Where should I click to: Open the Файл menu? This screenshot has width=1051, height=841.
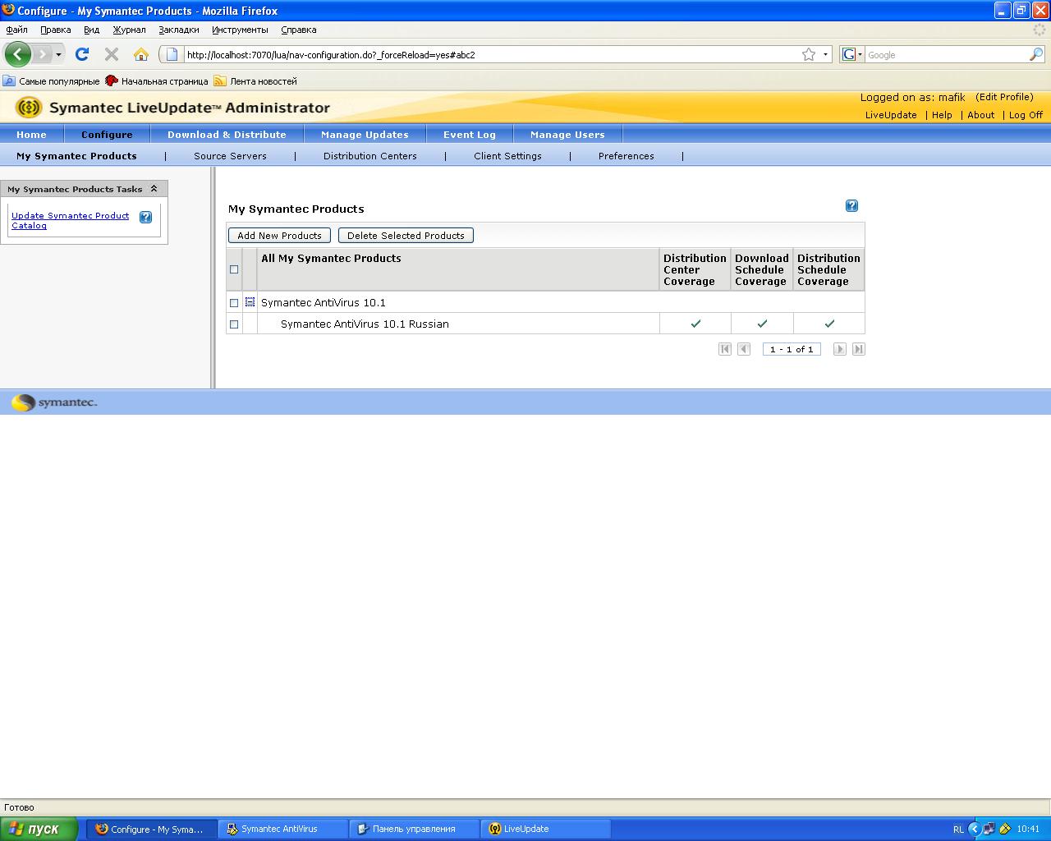click(x=16, y=30)
